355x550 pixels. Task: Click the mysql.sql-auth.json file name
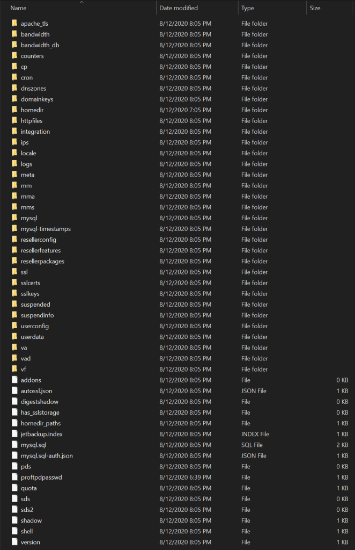click(x=47, y=456)
